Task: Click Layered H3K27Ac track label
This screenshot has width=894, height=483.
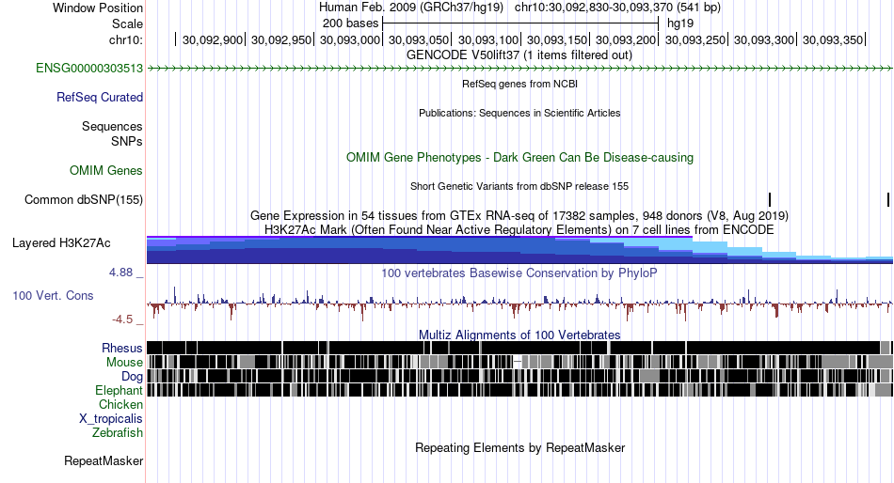Action: pyautogui.click(x=61, y=243)
